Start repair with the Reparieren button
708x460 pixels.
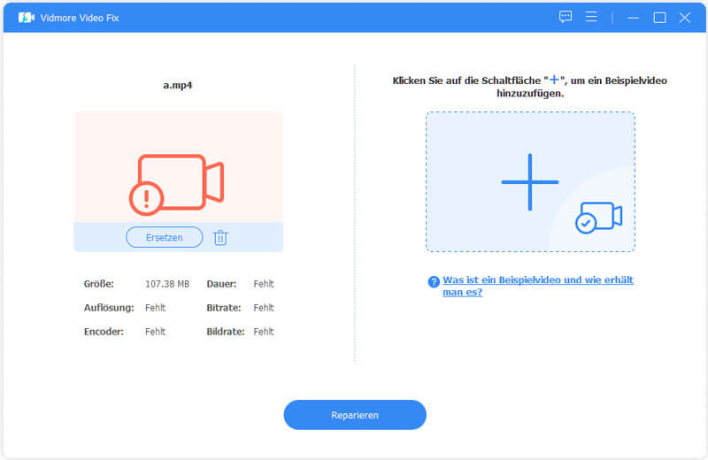(x=354, y=415)
